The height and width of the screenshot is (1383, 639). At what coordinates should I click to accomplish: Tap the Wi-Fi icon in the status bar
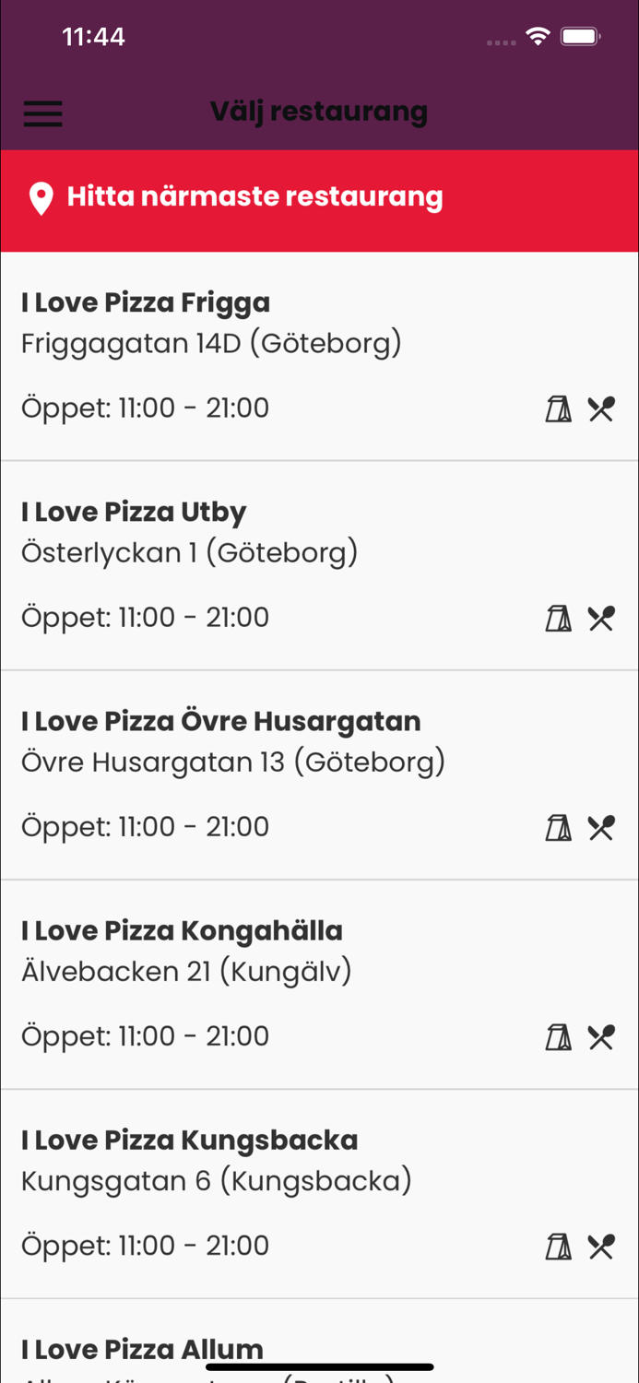tap(538, 37)
